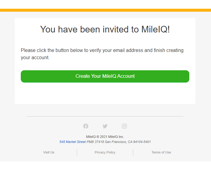Click the "You have been invited to MileIQ!" heading
Screen dimensions: 211x173
coord(105,29)
